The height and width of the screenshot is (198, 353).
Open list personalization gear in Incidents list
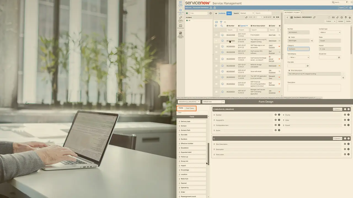pos(216,26)
